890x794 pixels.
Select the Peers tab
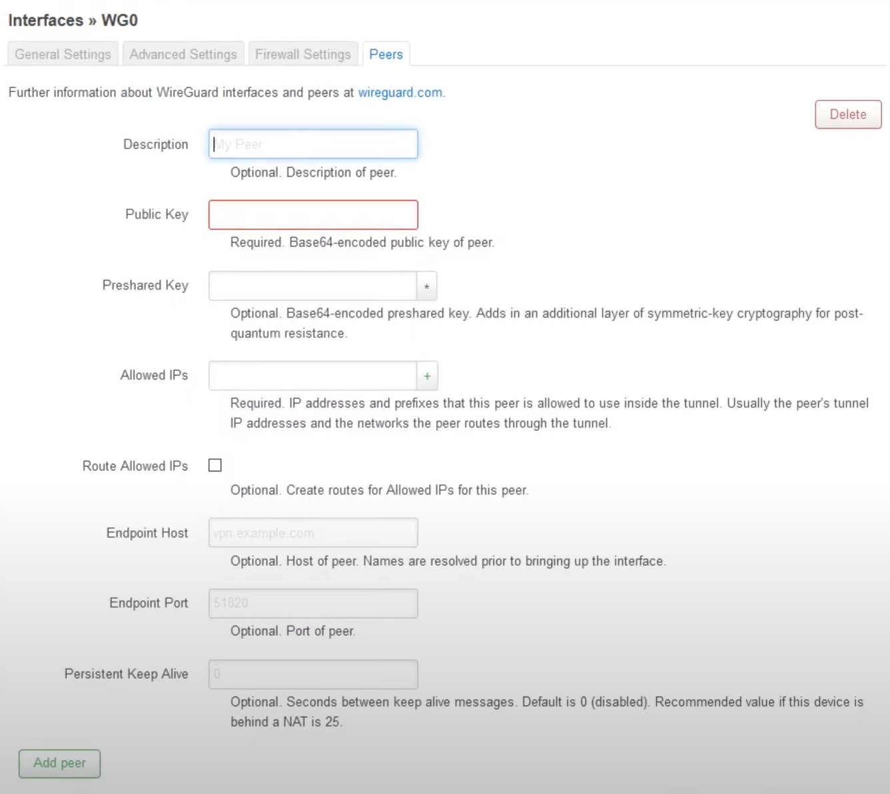pyautogui.click(x=386, y=54)
